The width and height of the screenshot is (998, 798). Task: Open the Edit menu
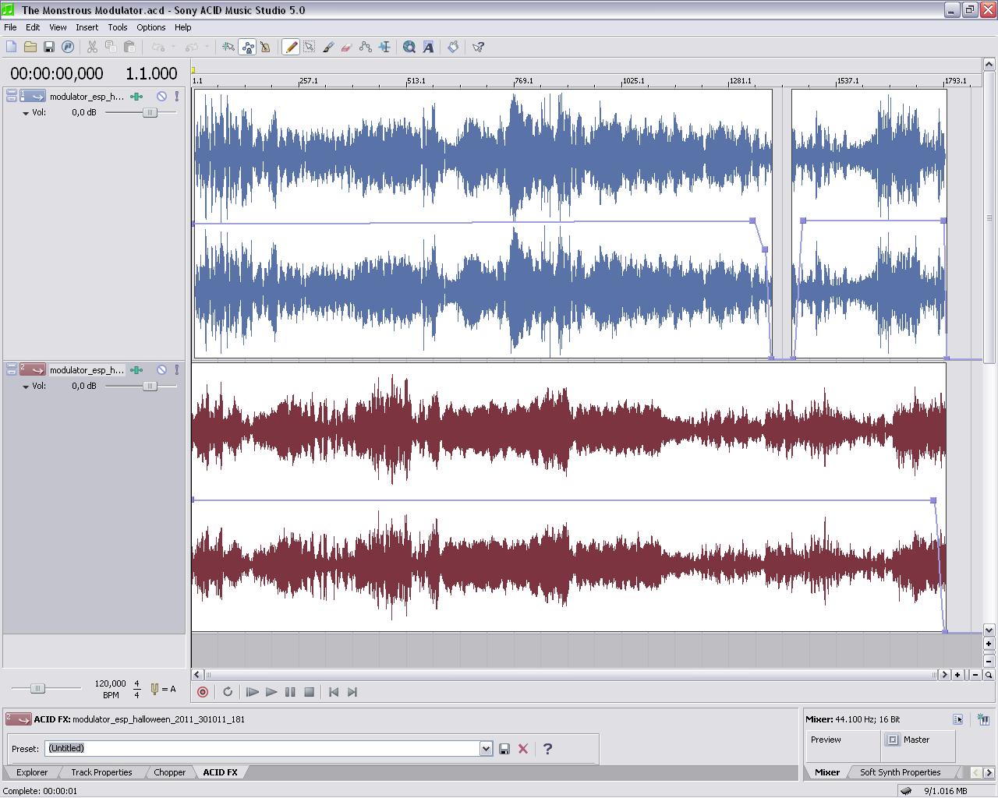(x=33, y=27)
